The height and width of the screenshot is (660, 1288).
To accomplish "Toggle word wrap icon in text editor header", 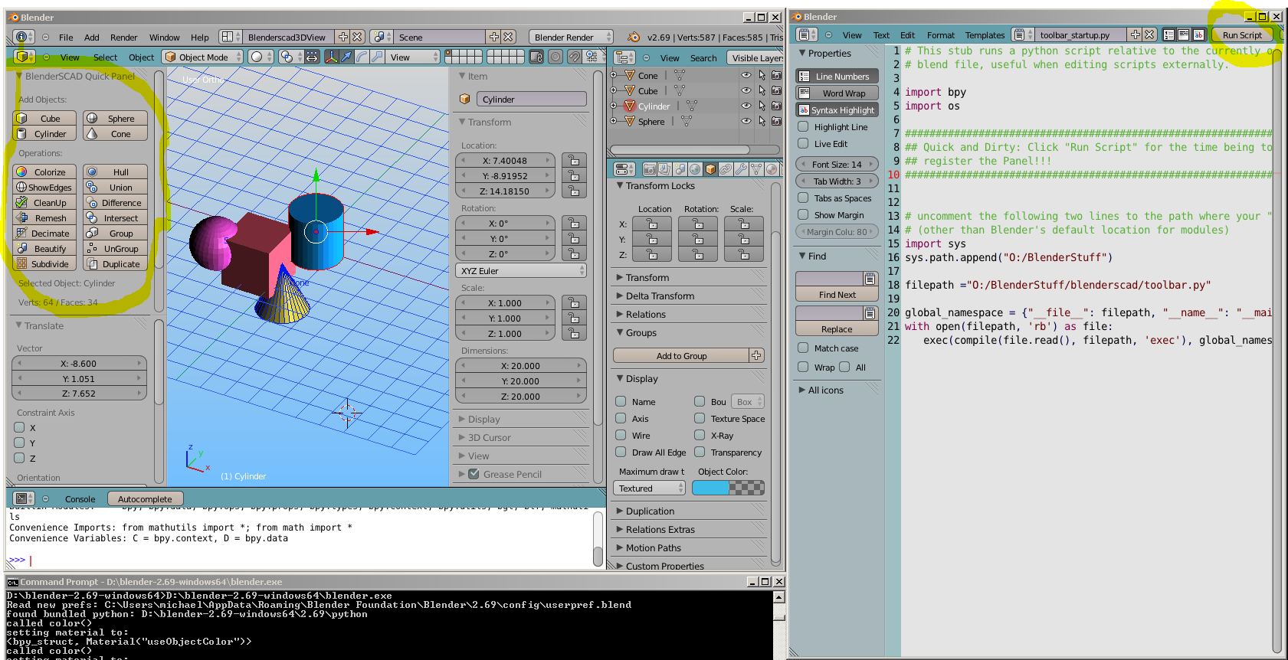I will [1184, 35].
